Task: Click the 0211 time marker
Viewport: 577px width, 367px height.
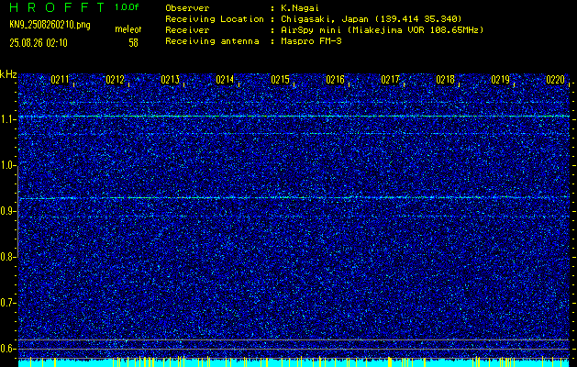Action: (60, 80)
